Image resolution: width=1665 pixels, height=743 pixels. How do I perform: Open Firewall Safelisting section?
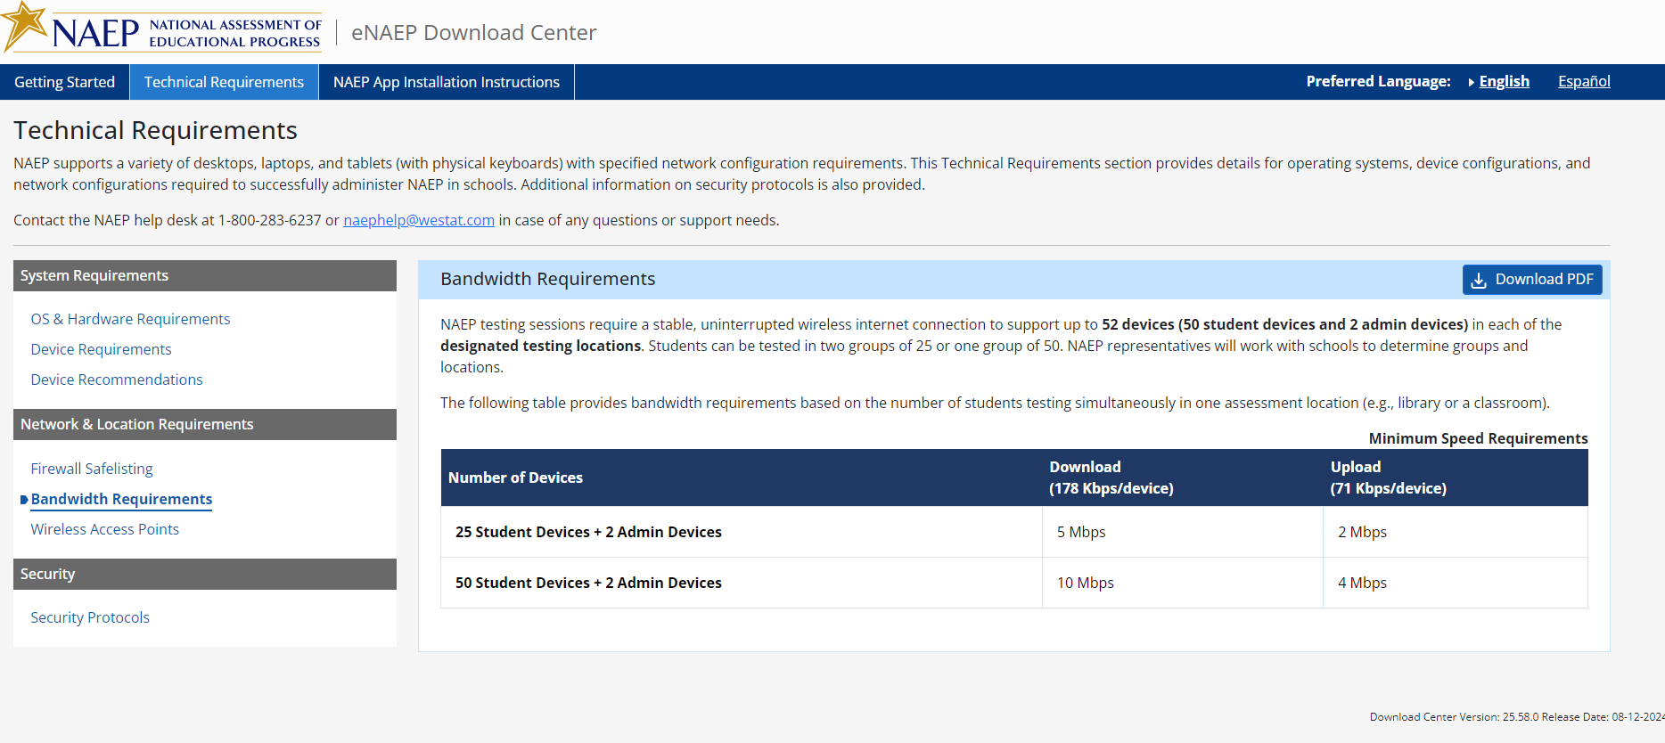92,469
